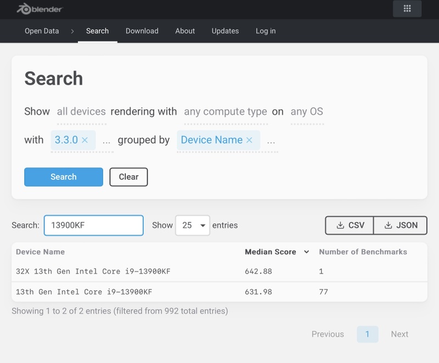
Task: Toggle Median Score sort arrow
Action: click(307, 252)
